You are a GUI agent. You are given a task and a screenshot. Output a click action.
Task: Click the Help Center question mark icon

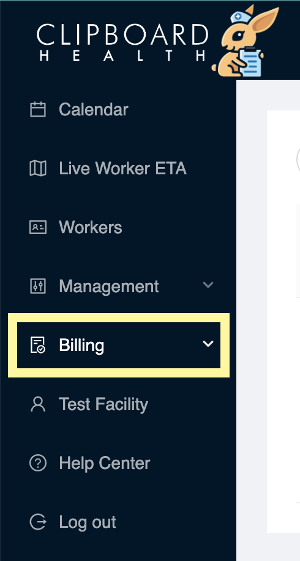(37, 463)
